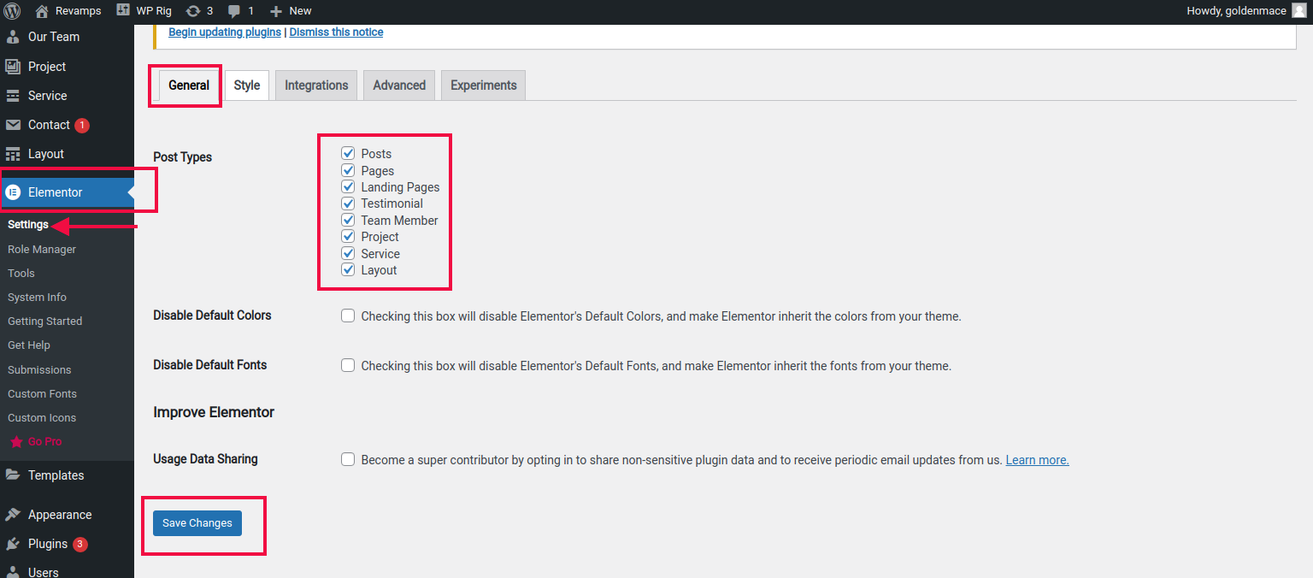Open goldenmace user avatar
Screen dimensions: 1313x578
[1298, 10]
